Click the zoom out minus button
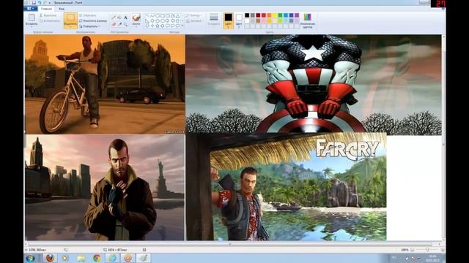469x263 pixels. [x=412, y=250]
